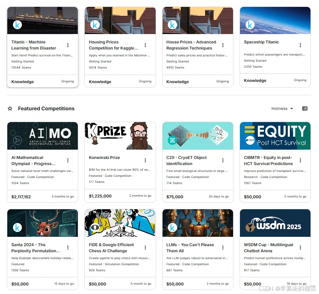
Task: Open options menu for CIBMTR Equity card
Action: (300, 161)
